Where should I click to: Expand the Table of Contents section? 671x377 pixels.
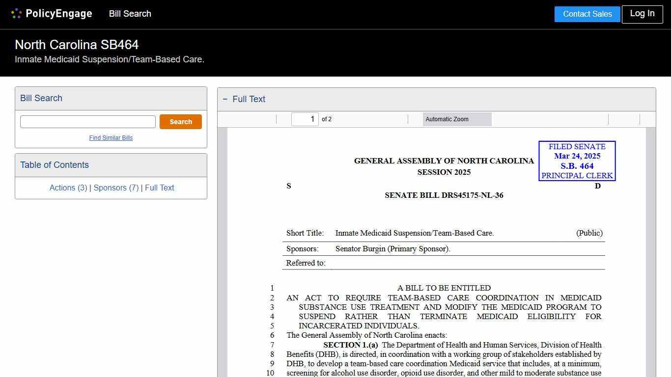[55, 165]
